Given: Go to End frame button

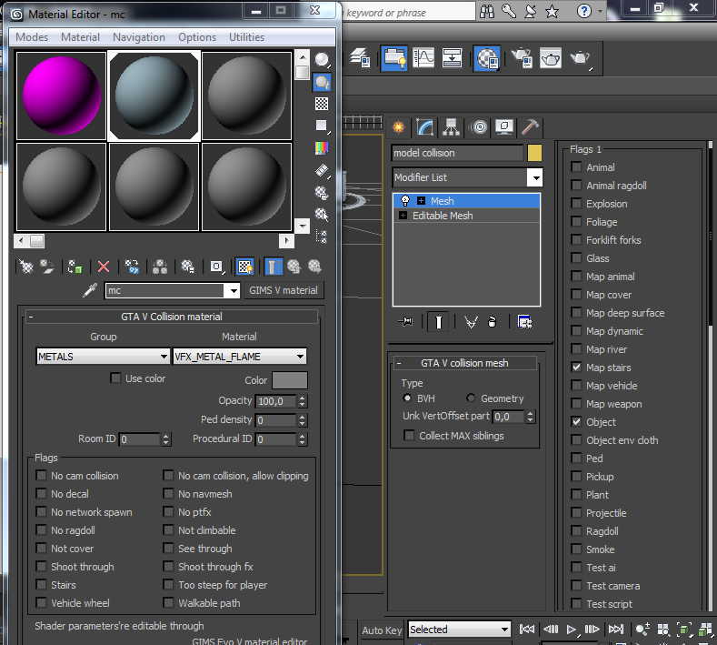Looking at the screenshot, I should click(x=615, y=630).
